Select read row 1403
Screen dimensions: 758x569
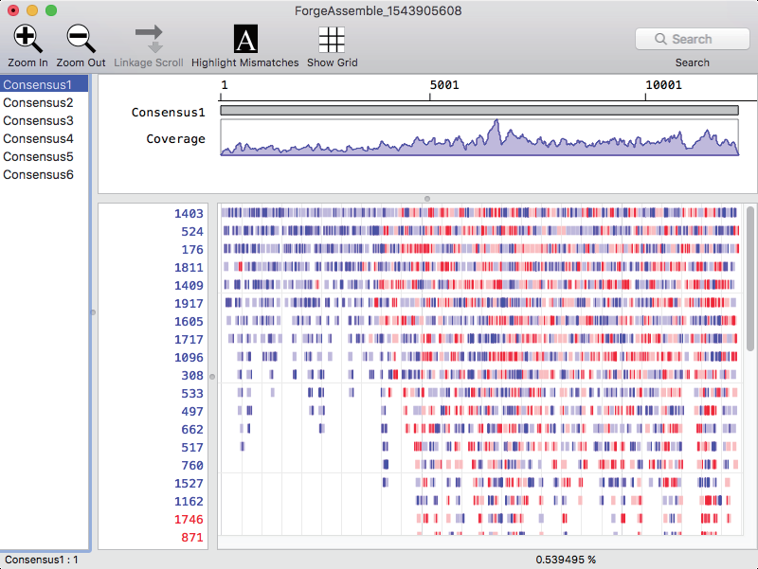click(x=189, y=214)
